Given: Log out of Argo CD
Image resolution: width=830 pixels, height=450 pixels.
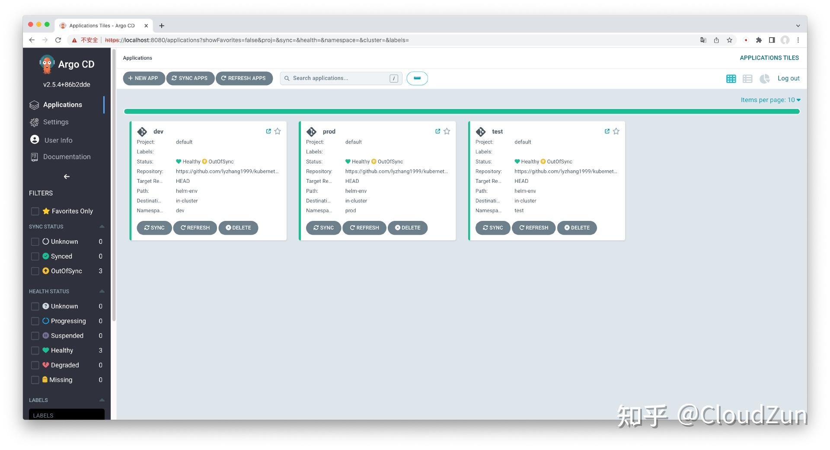Looking at the screenshot, I should tap(788, 78).
